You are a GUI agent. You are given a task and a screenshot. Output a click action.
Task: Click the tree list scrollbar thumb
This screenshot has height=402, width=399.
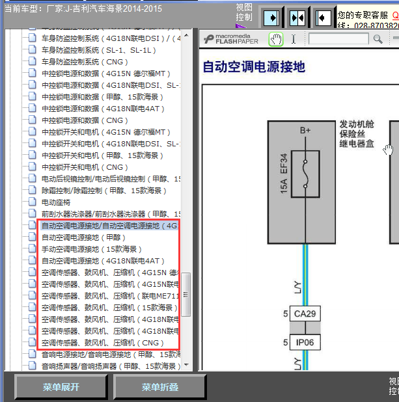point(186,295)
